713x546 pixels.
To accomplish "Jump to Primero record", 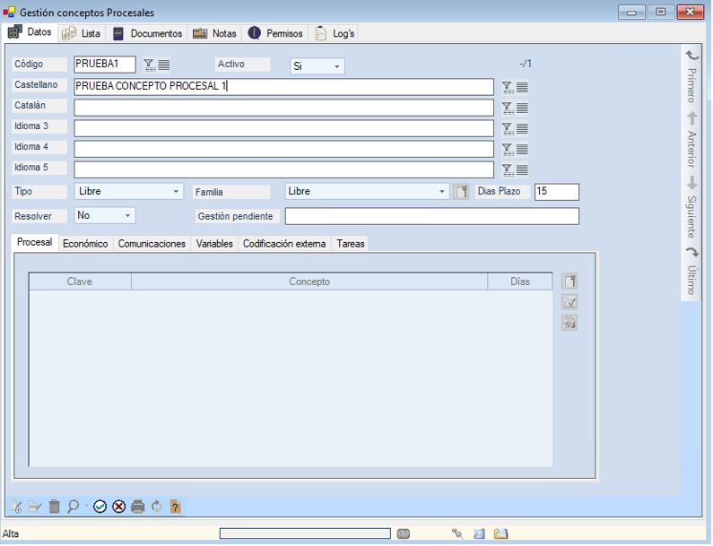I will tap(692, 79).
